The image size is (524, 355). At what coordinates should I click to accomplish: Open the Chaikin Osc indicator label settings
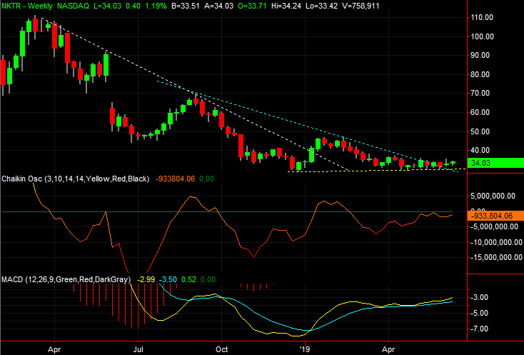pyautogui.click(x=76, y=179)
